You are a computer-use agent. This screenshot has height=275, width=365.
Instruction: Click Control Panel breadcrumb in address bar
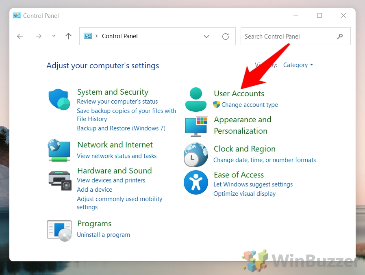119,36
